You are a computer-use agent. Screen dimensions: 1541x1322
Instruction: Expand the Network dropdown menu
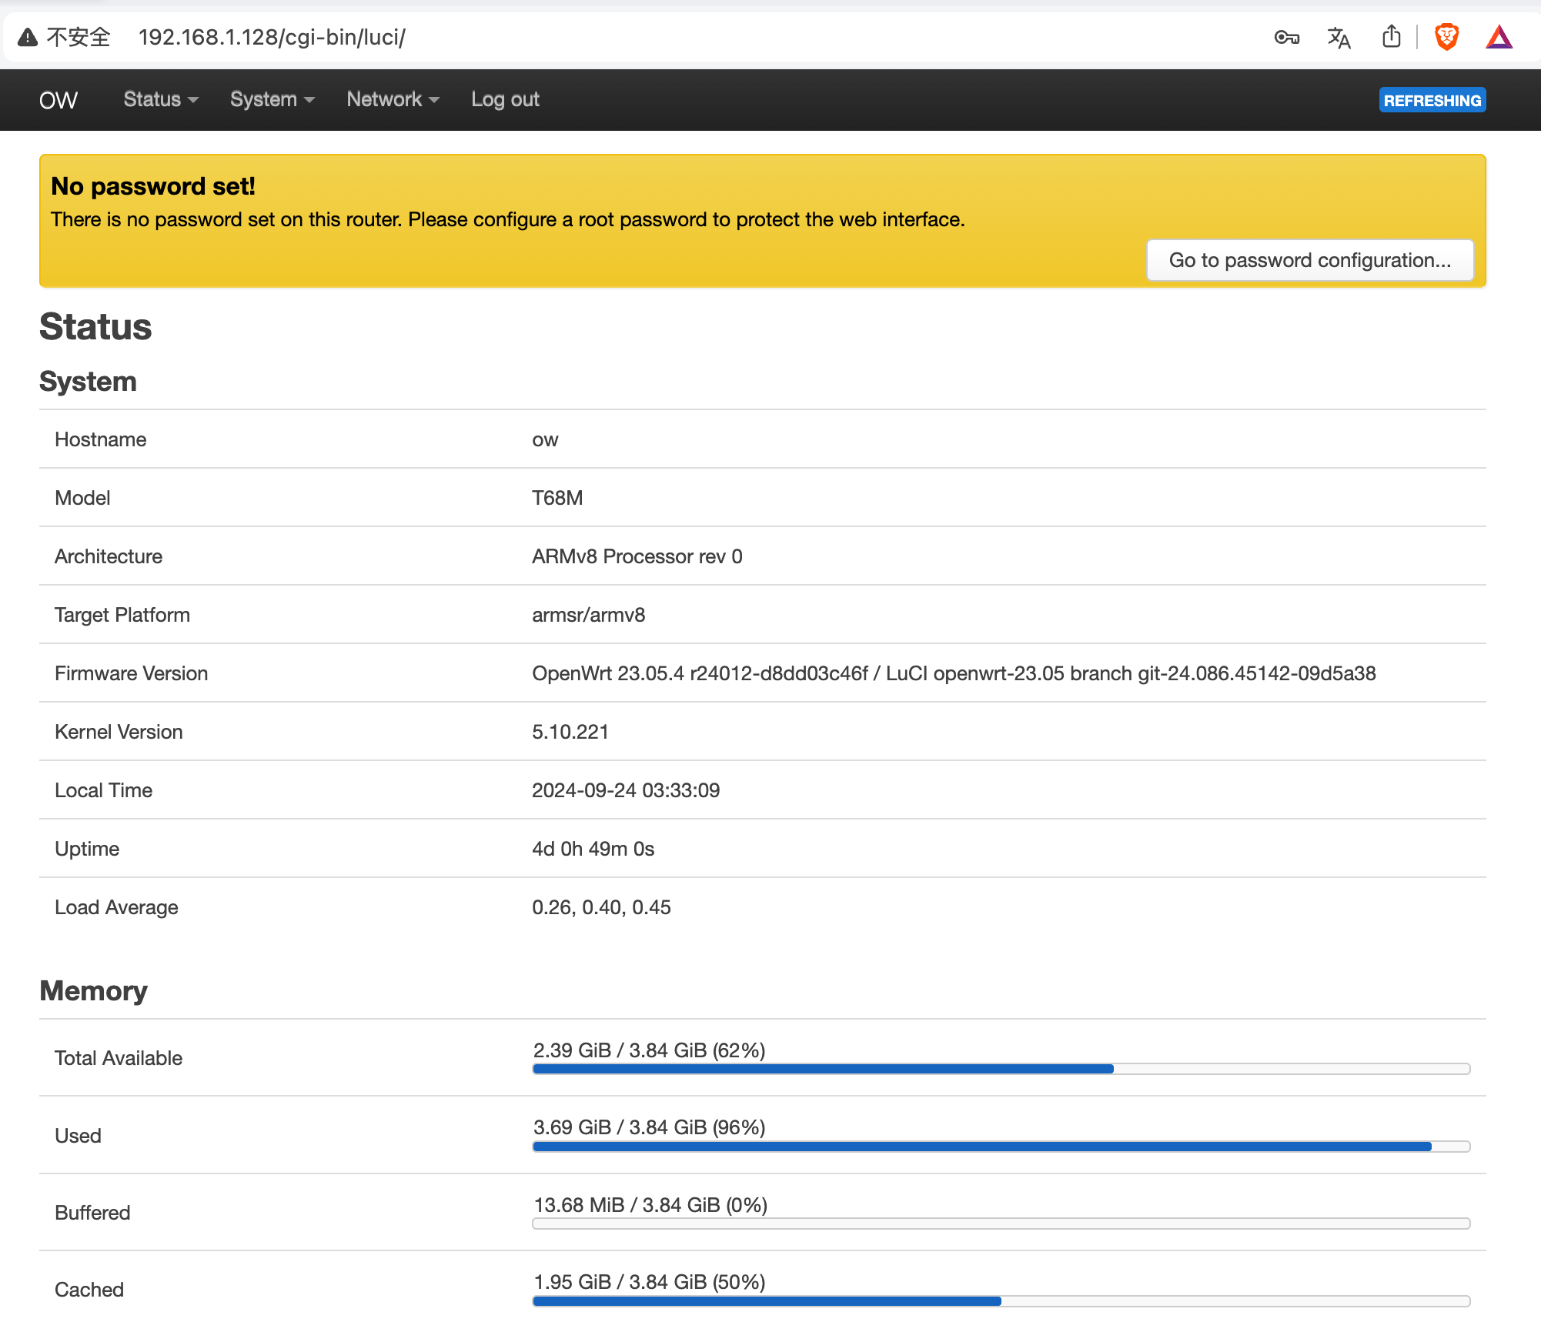[x=393, y=99]
